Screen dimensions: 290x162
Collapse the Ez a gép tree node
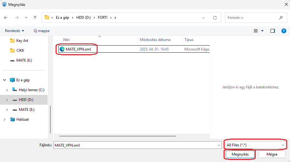point(5,80)
